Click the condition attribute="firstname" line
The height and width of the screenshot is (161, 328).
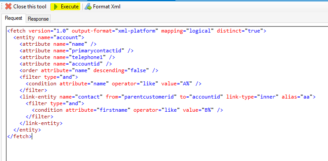click(x=127, y=110)
